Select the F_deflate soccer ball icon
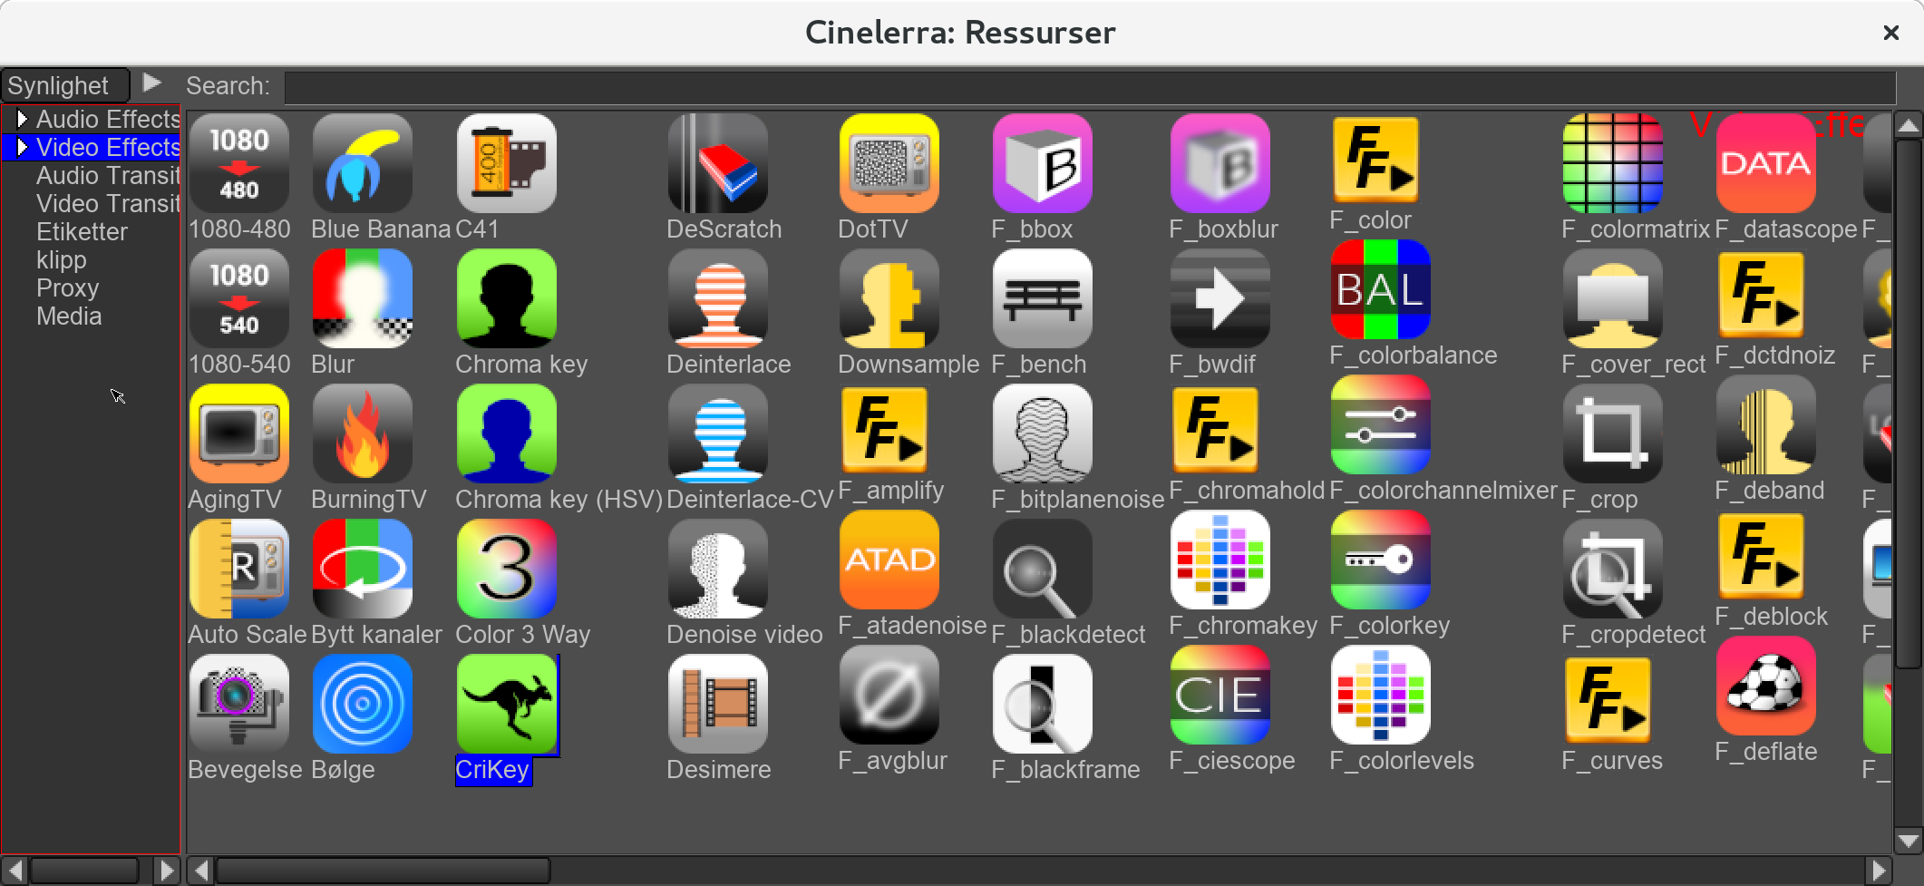 point(1765,686)
